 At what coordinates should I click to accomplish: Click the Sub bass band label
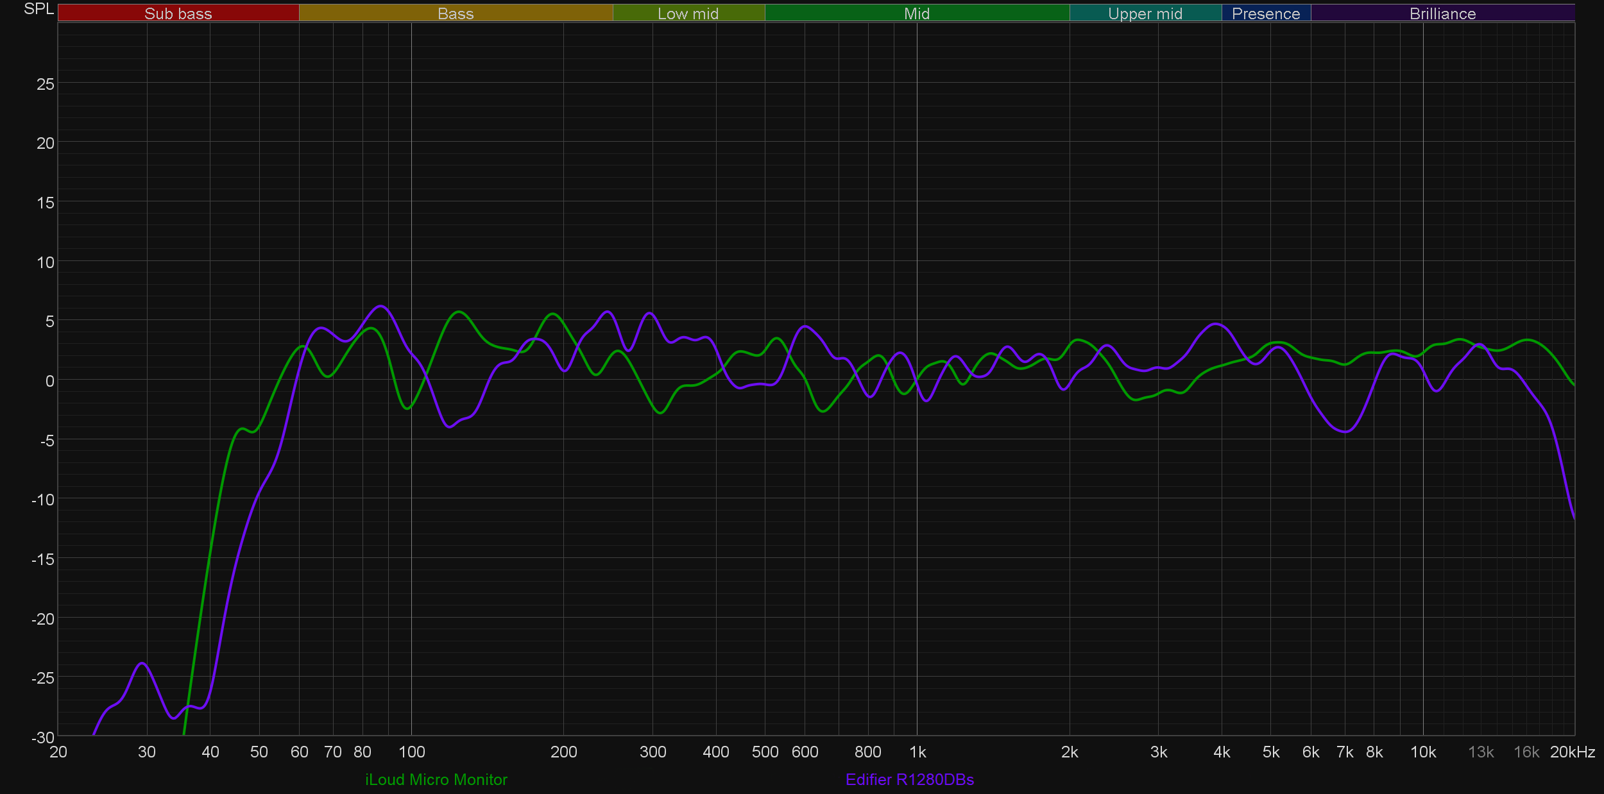(x=178, y=13)
